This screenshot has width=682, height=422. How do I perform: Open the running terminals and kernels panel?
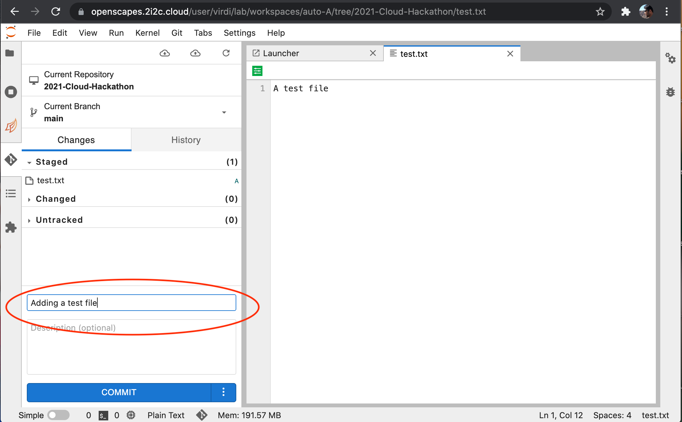[11, 92]
